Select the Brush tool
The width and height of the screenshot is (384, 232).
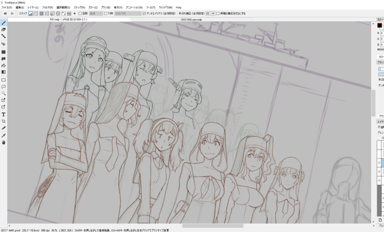(x=3, y=23)
